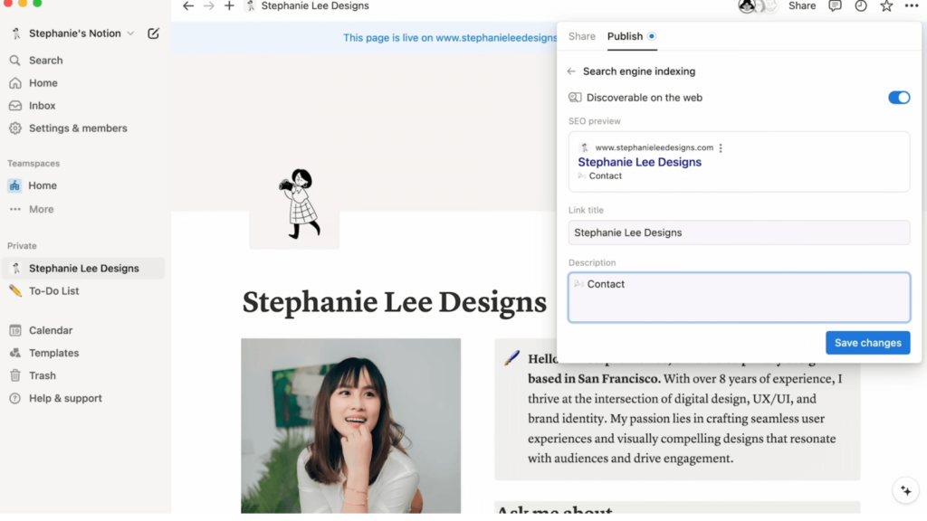Go back with left arrow navigation
This screenshot has width=927, height=521.
pyautogui.click(x=188, y=6)
